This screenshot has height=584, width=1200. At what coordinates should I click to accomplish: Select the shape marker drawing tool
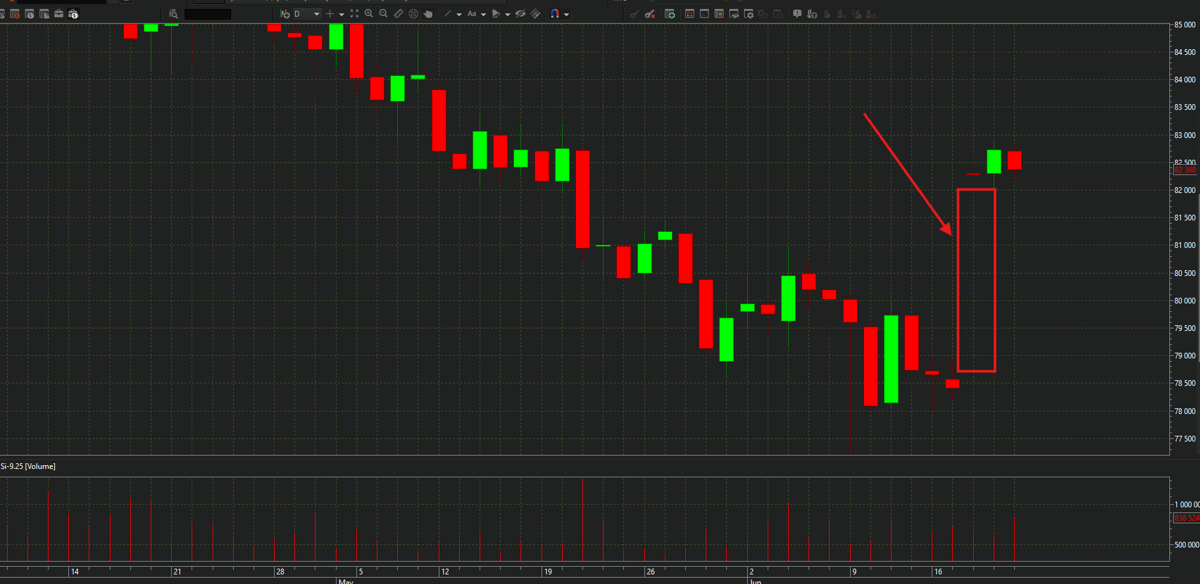(x=496, y=14)
